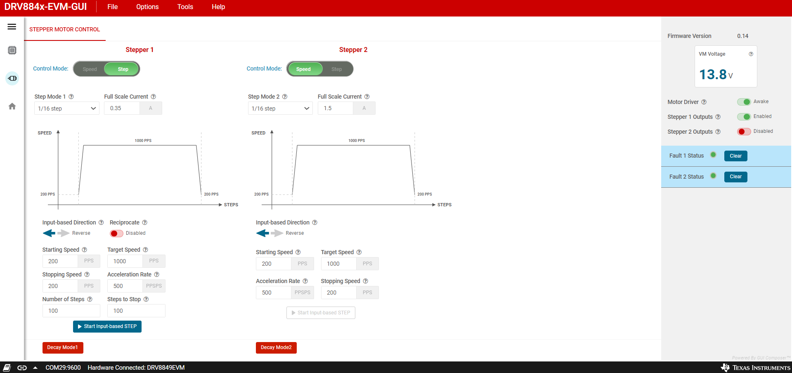
Task: Open the Step Mode 2 dropdown
Action: (x=280, y=109)
